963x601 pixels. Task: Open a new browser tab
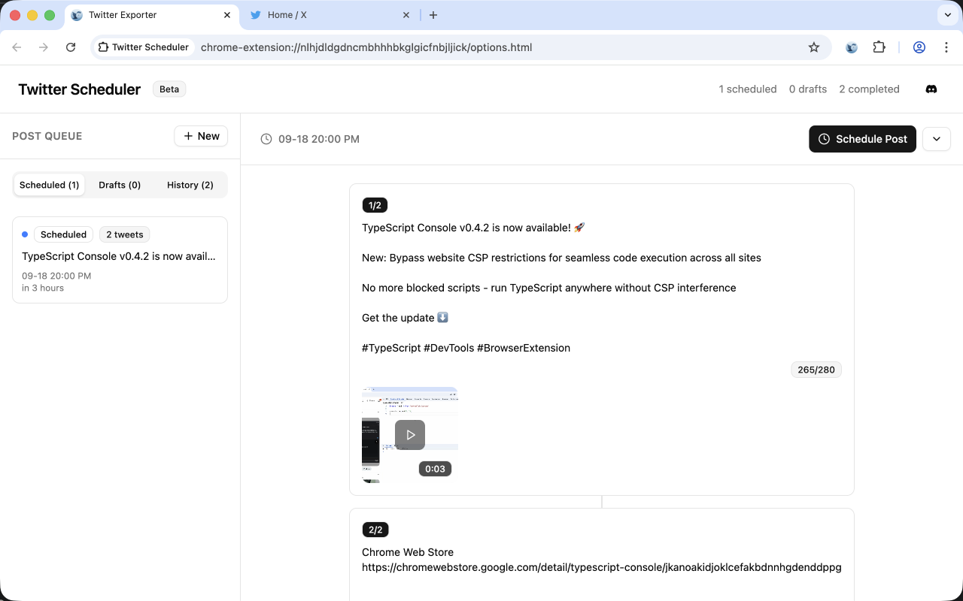coord(433,15)
